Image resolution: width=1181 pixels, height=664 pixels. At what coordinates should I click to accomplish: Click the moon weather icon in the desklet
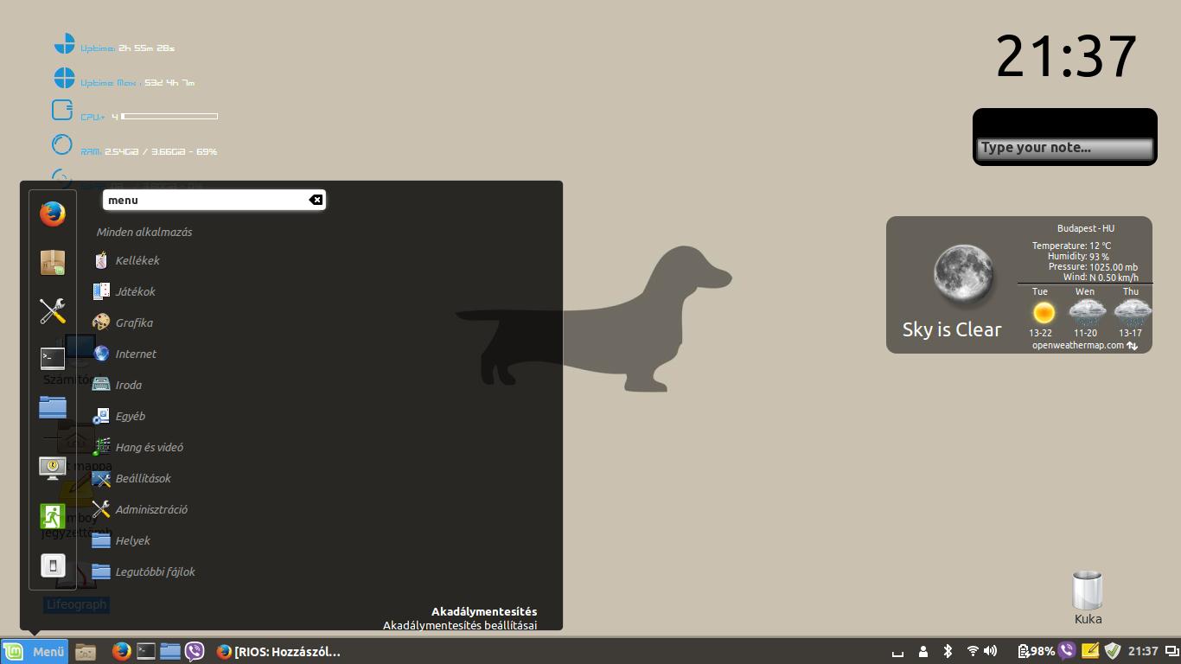(x=963, y=273)
